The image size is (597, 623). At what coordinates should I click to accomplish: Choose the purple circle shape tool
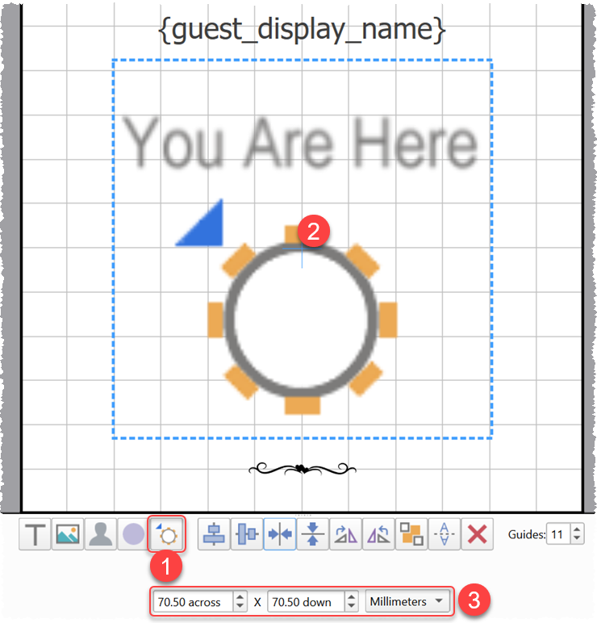(134, 534)
